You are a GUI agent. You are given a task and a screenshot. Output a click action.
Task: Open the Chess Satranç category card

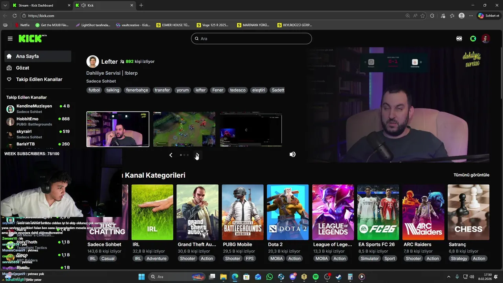468,212
